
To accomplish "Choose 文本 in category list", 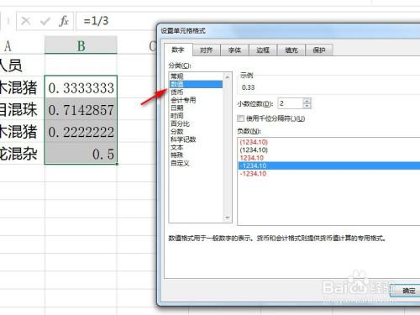I will coord(196,147).
